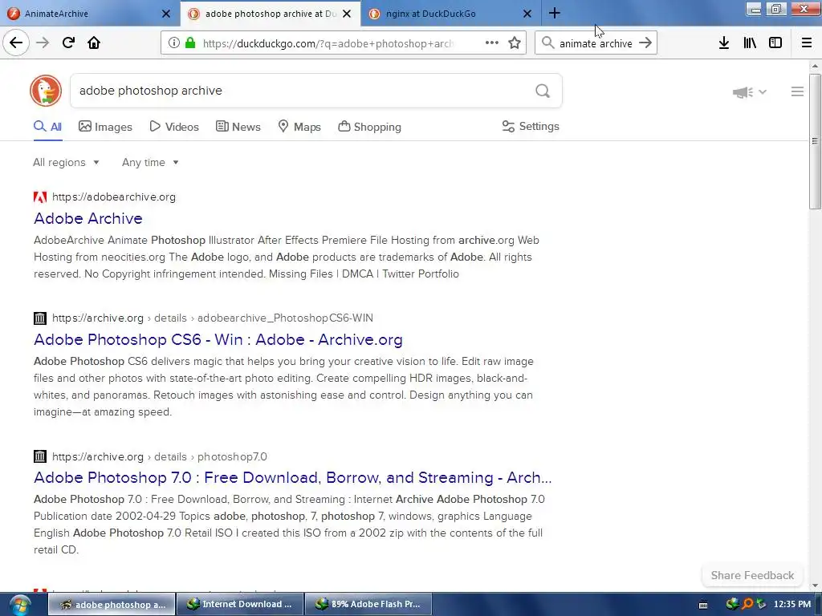Click archive.org PhotoshopCS6-WIN breadcrumb URL
Image resolution: width=822 pixels, height=616 pixels.
212,318
